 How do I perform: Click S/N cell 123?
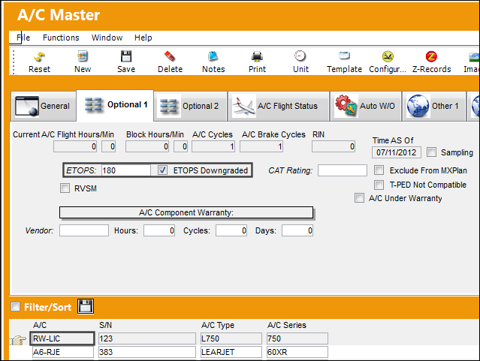(x=147, y=338)
